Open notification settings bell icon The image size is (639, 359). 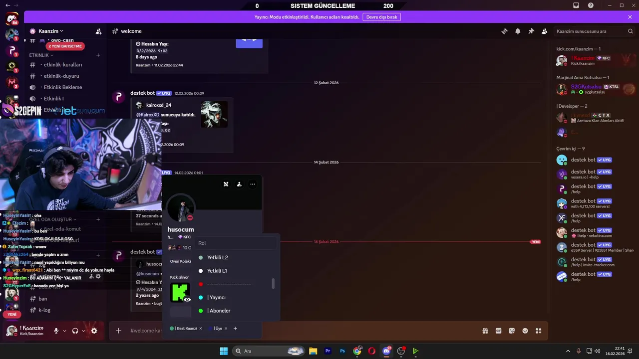coord(518,31)
